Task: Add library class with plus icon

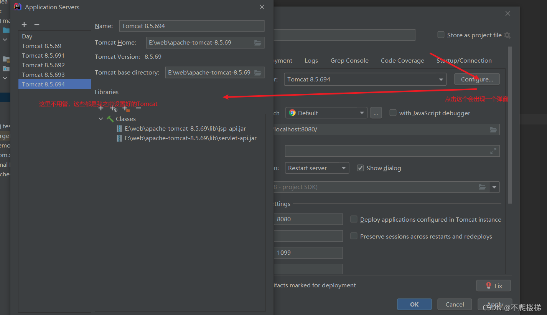Action: pyautogui.click(x=101, y=109)
